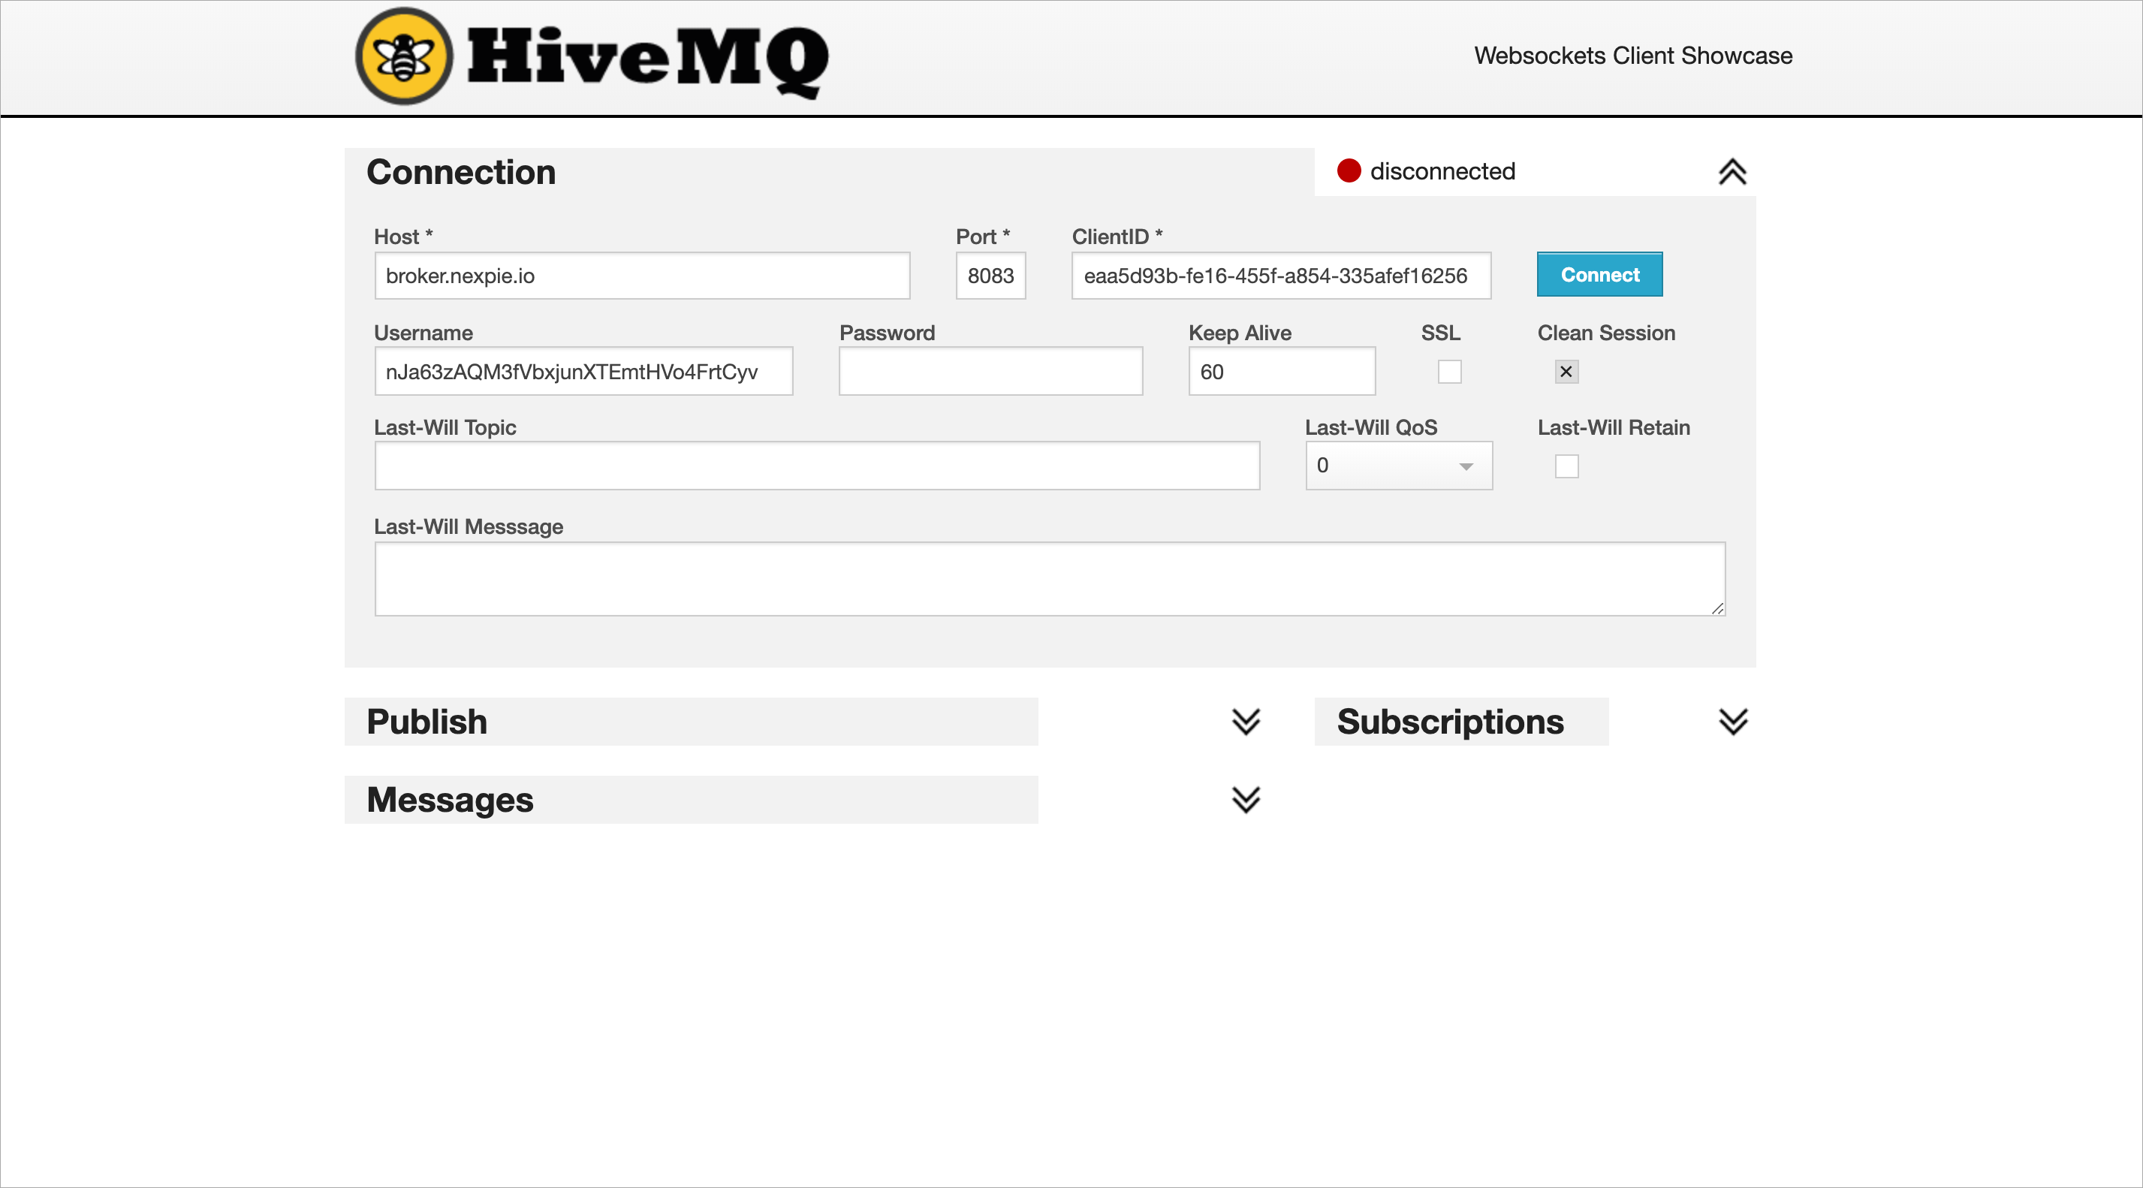Image resolution: width=2143 pixels, height=1188 pixels.
Task: Click the Messages section header
Action: (691, 800)
